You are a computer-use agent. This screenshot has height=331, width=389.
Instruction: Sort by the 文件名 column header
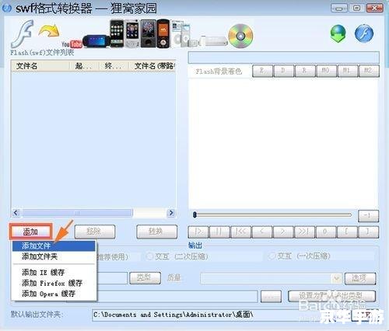[40, 66]
